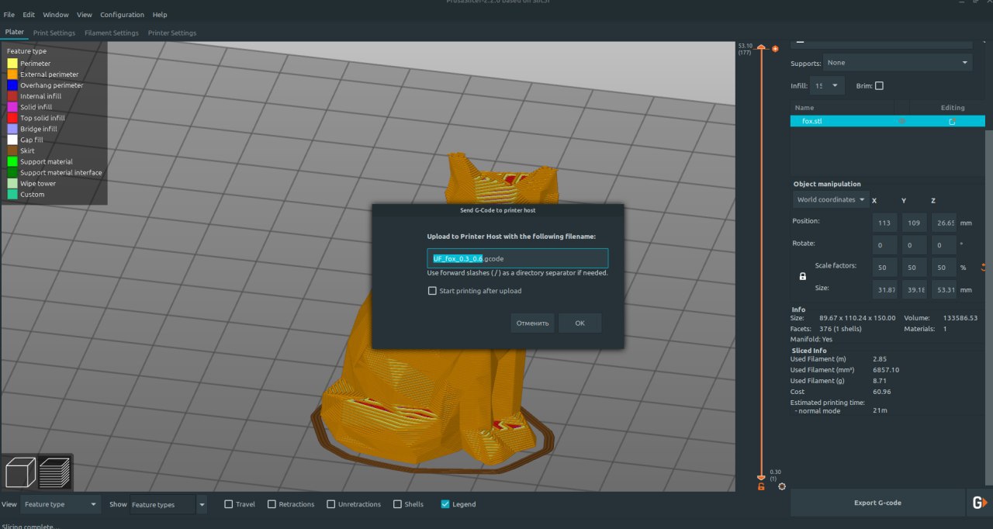Screen dimensions: 993x529
Task: Click the Size Y field
Action: click(x=914, y=289)
